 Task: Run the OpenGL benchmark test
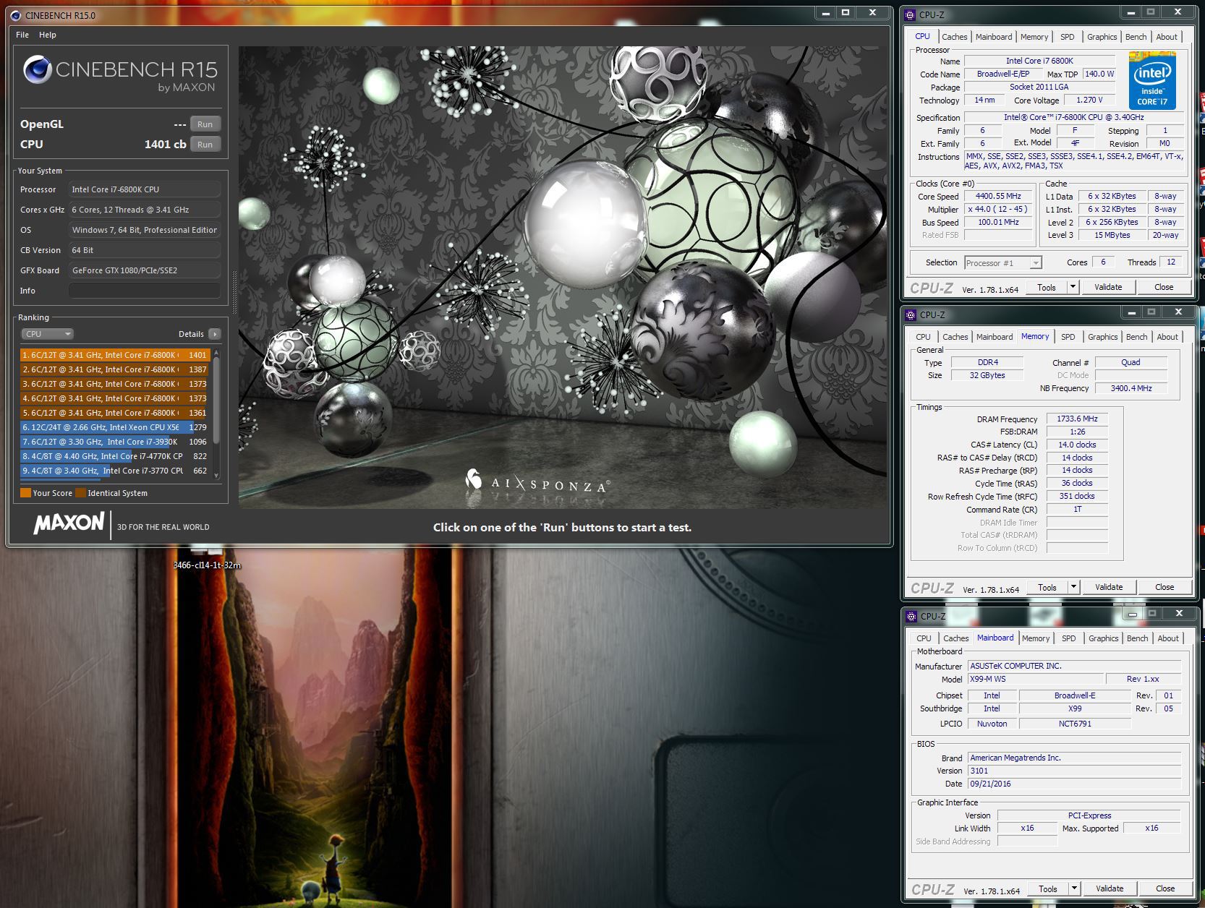(205, 124)
